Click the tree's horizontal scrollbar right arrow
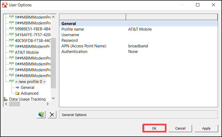This screenshot has width=222, height=137. pyautogui.click(x=48, y=104)
